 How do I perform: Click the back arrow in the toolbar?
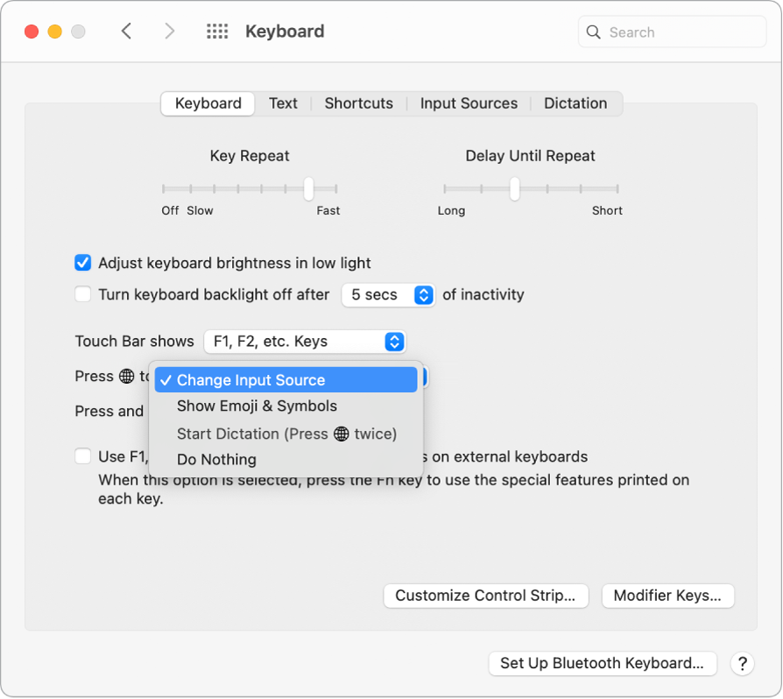pos(126,31)
